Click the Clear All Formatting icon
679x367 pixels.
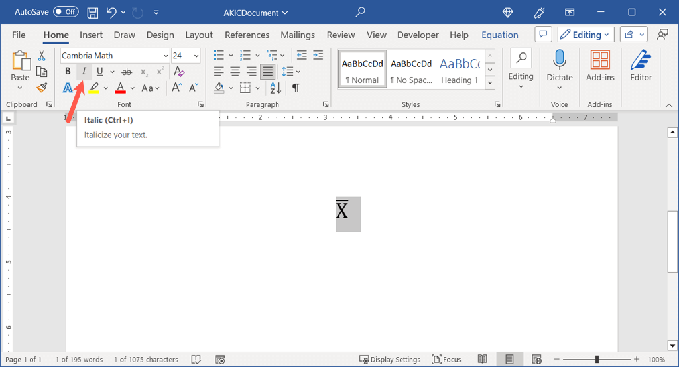[178, 72]
